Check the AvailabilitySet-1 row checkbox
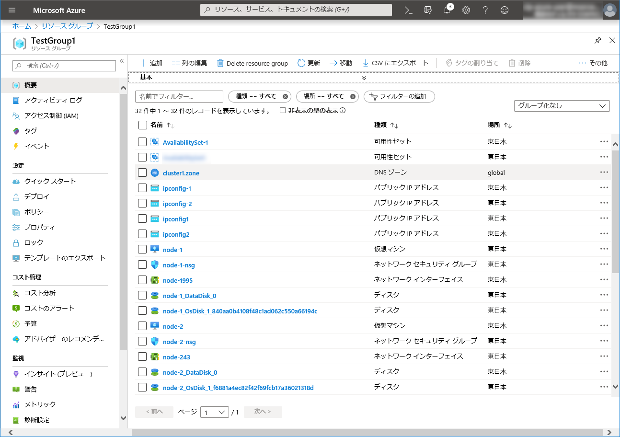Screen dimensions: 620x437 [x=142, y=142]
